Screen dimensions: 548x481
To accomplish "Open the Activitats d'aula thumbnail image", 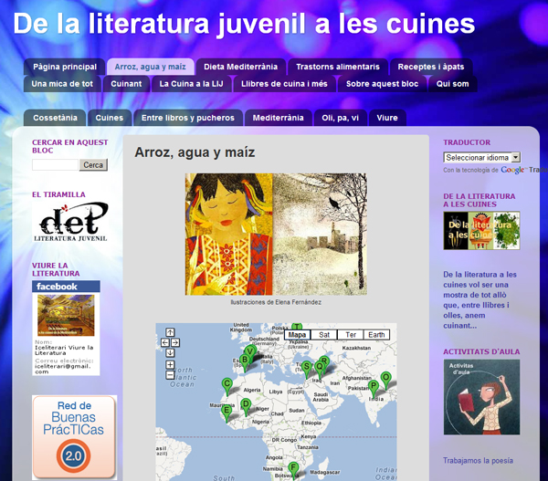I will 481,397.
